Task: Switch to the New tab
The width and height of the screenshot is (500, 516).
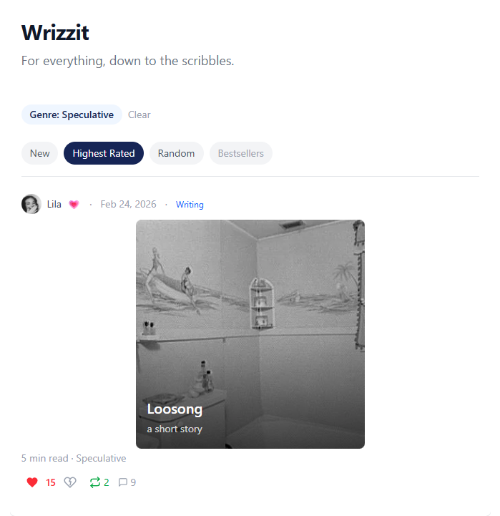Action: tap(40, 153)
